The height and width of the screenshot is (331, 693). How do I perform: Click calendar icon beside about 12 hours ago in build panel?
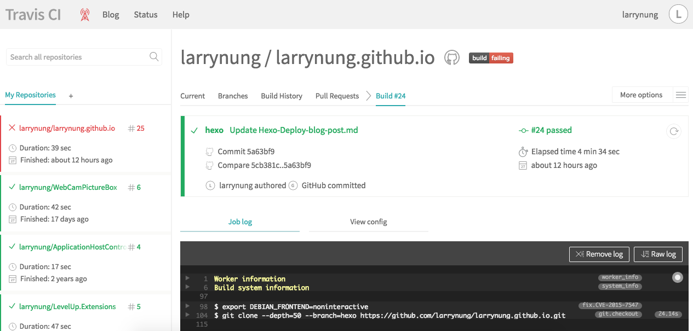pos(523,165)
